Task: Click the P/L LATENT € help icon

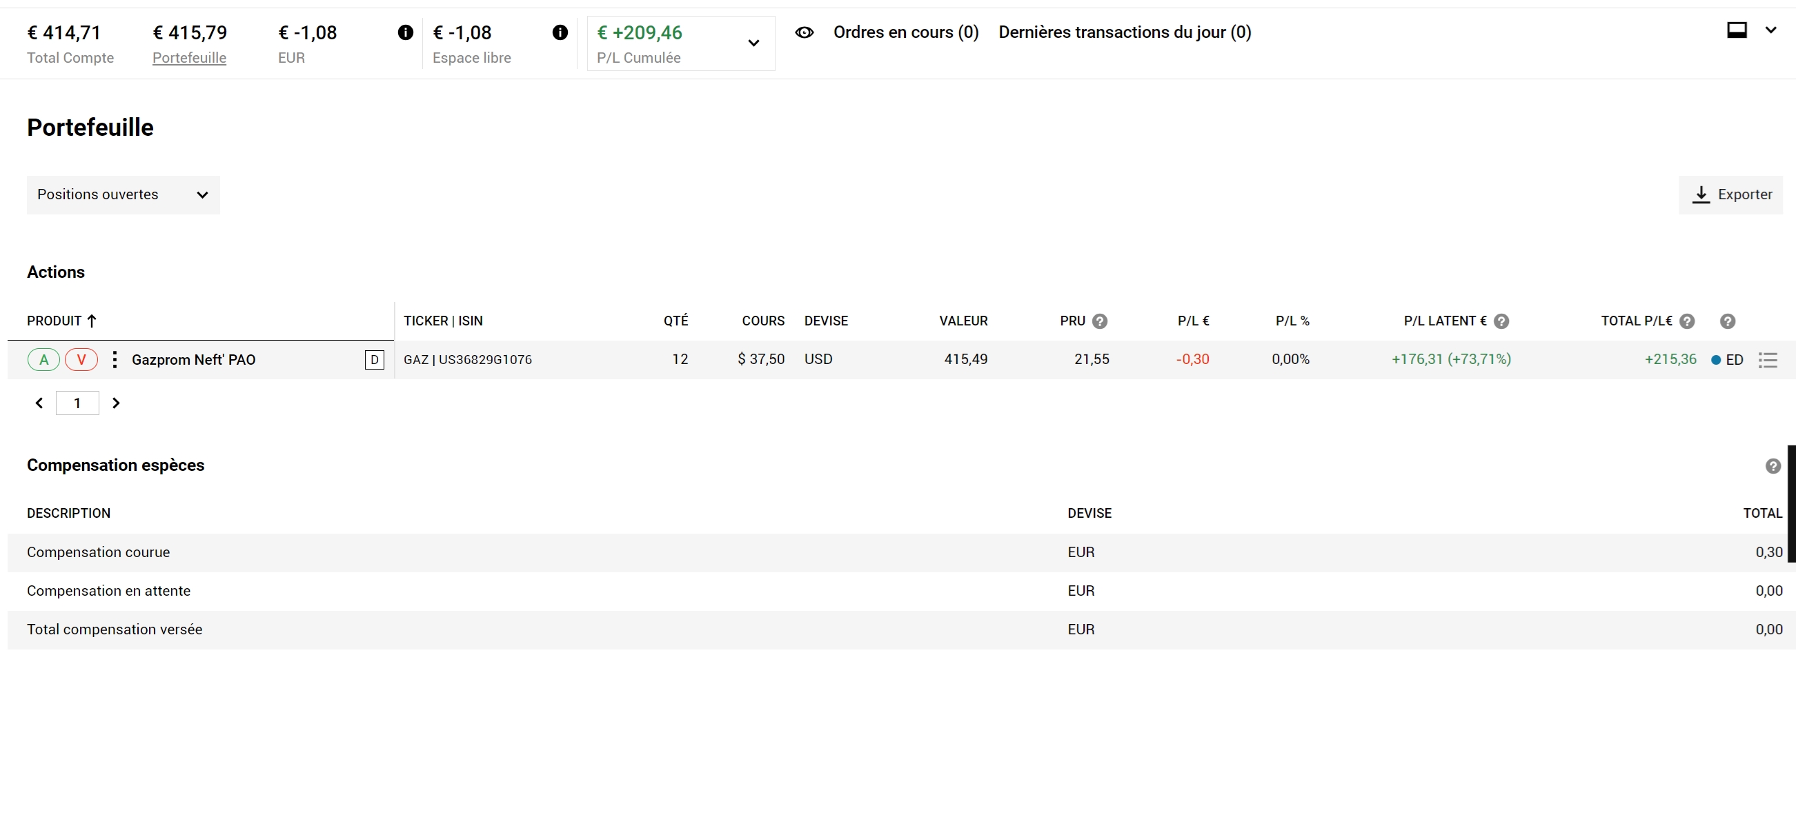Action: point(1501,321)
